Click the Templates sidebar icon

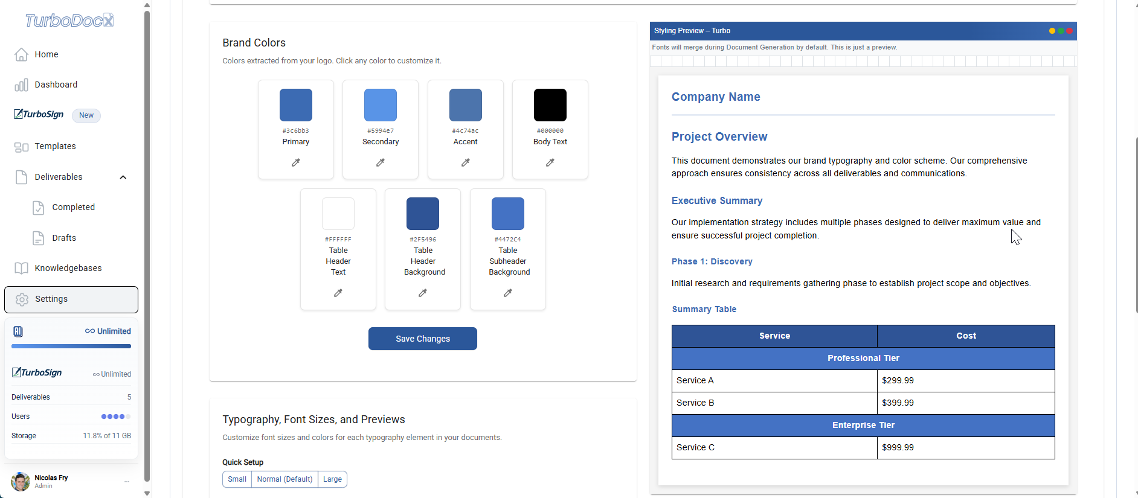point(21,147)
